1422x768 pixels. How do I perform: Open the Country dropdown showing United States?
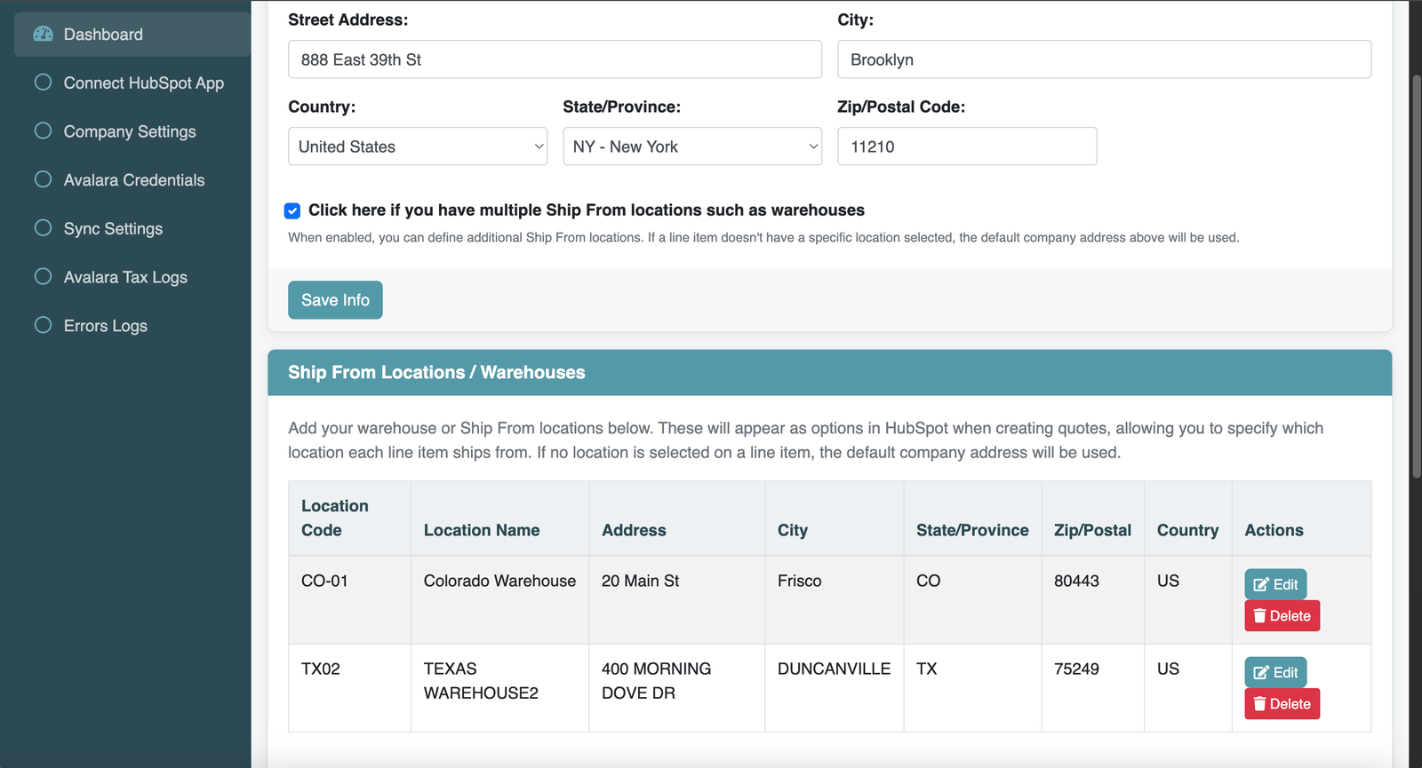pyautogui.click(x=418, y=146)
